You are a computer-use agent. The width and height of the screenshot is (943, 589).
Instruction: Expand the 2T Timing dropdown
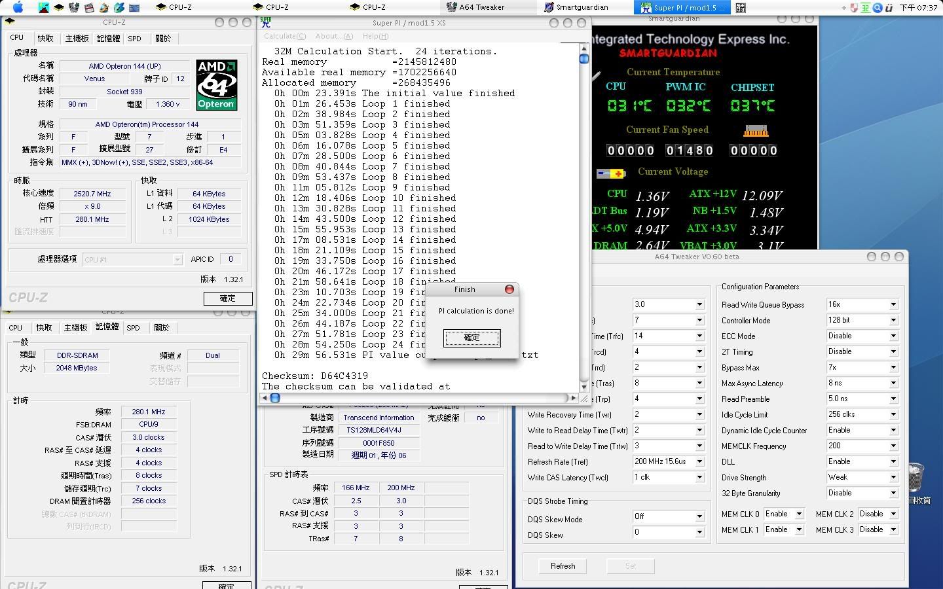pyautogui.click(x=862, y=352)
